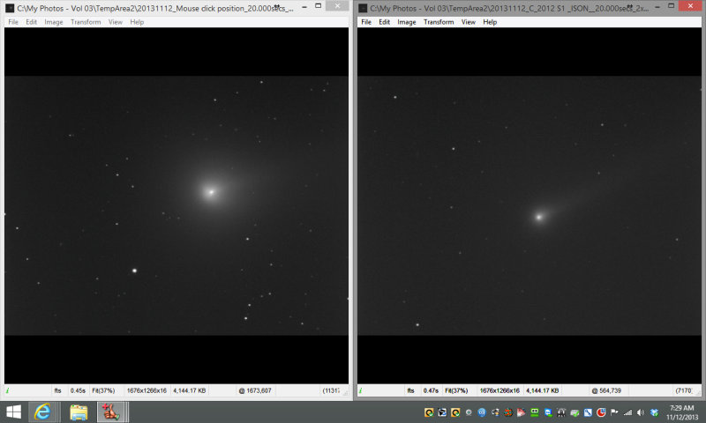Click the green info icon in left window status bar
This screenshot has width=706, height=423.
[x=8, y=390]
